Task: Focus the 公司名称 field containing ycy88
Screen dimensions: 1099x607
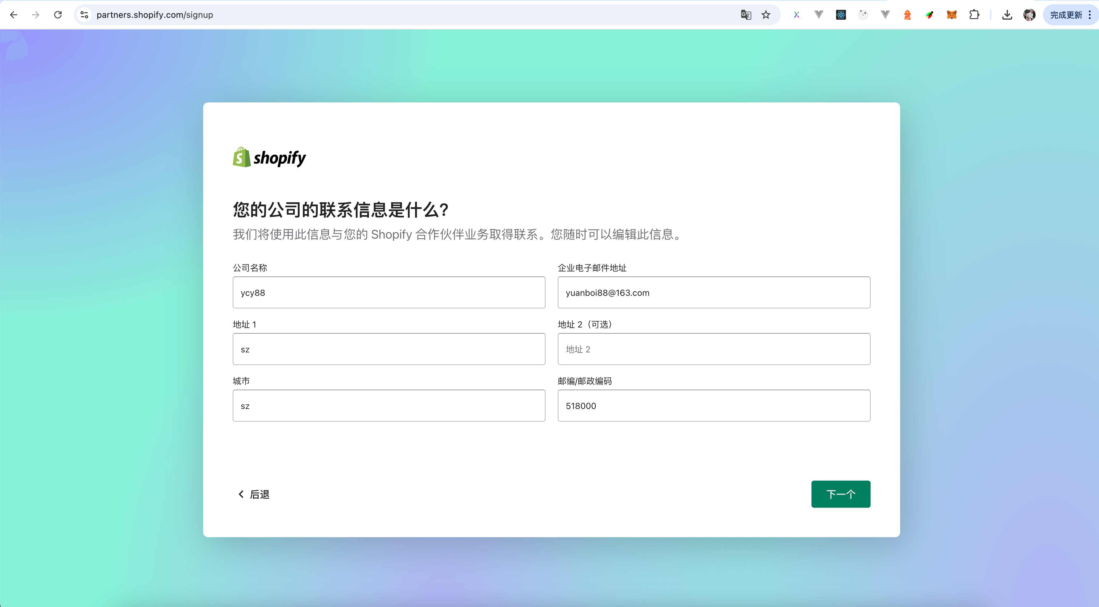Action: tap(389, 292)
